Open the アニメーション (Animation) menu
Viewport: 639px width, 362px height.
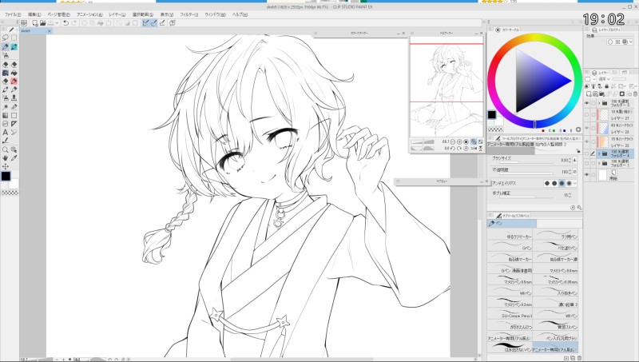89,14
